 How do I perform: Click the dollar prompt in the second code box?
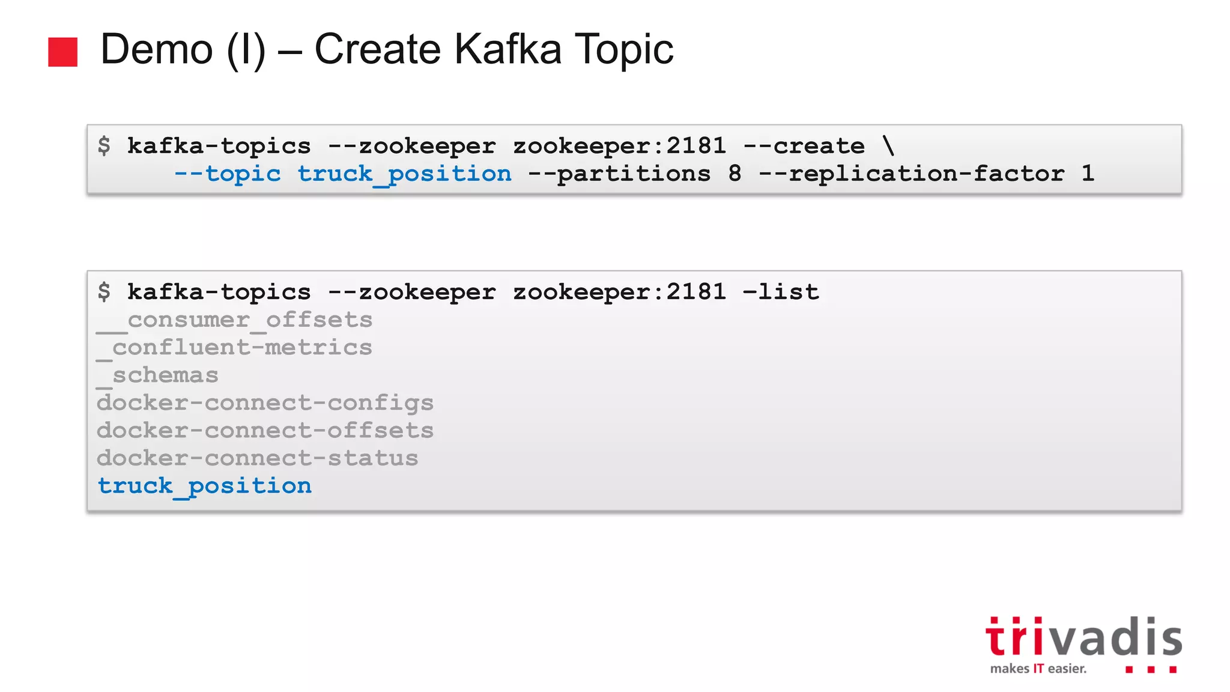point(104,292)
